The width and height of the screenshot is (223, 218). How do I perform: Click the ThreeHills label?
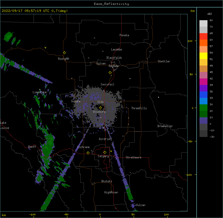139,108
